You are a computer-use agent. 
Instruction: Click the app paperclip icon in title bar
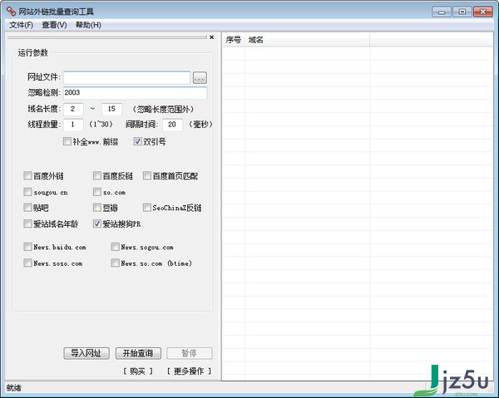tap(11, 12)
